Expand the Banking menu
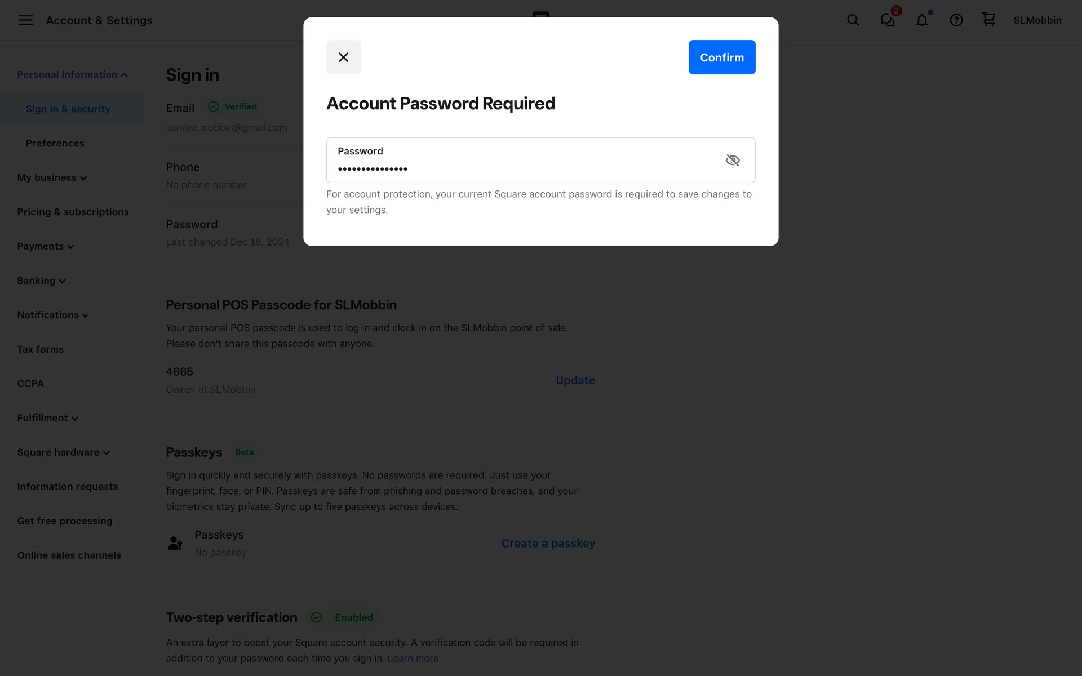This screenshot has height=676, width=1082. [42, 281]
